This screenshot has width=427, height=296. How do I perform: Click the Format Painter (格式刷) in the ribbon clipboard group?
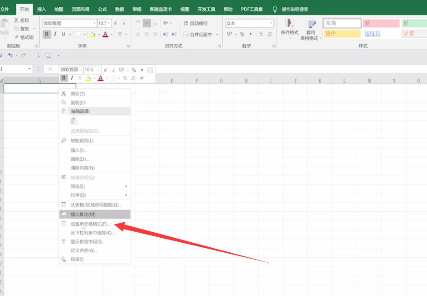coord(24,37)
